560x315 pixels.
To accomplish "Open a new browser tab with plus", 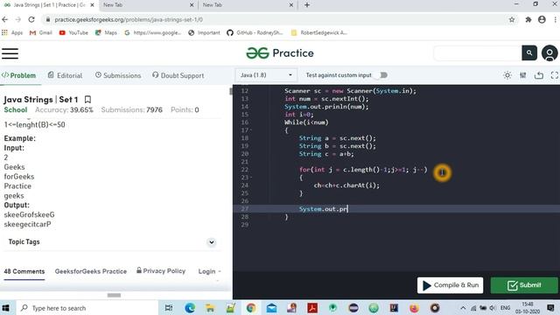I will tap(307, 5).
